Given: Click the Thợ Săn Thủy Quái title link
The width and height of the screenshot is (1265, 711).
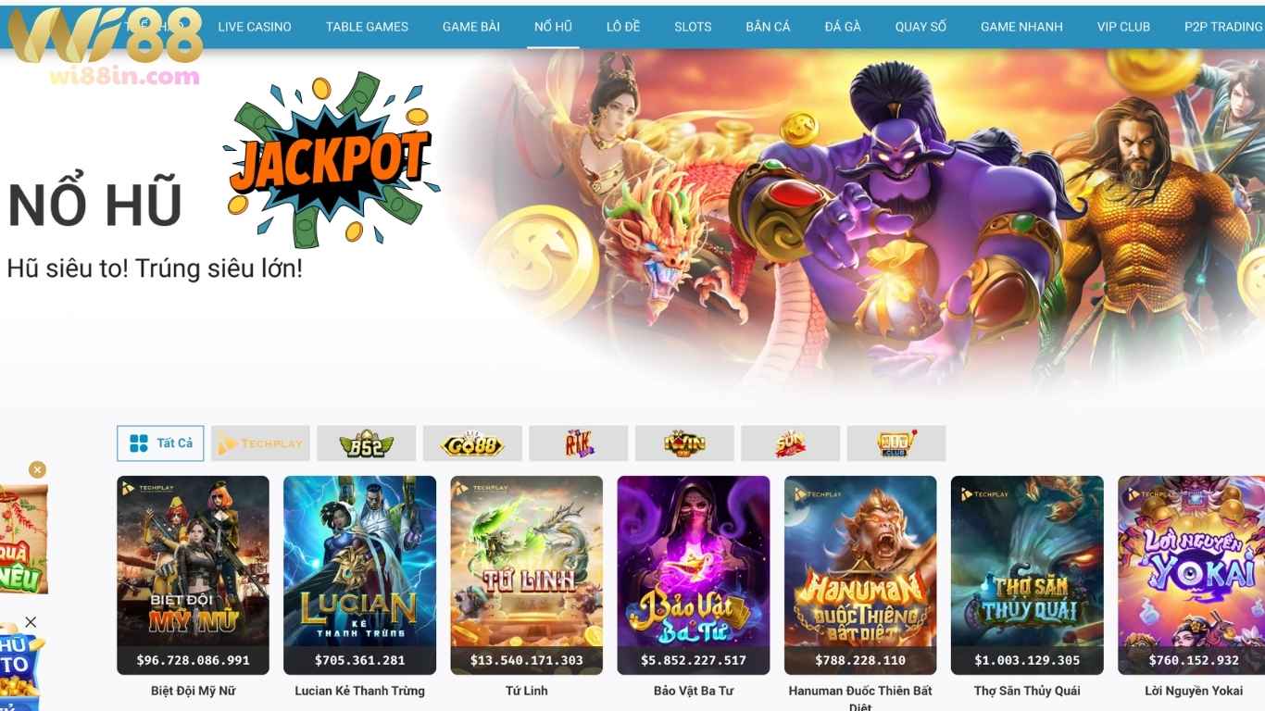Looking at the screenshot, I should [1027, 691].
